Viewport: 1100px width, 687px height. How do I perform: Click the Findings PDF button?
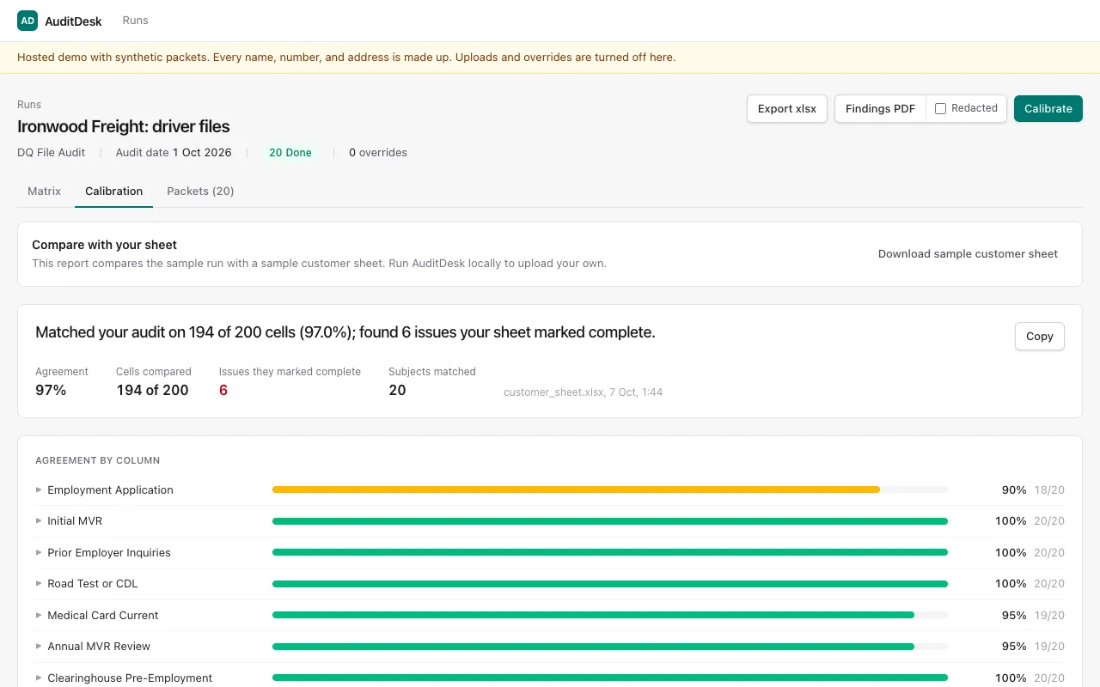point(880,109)
